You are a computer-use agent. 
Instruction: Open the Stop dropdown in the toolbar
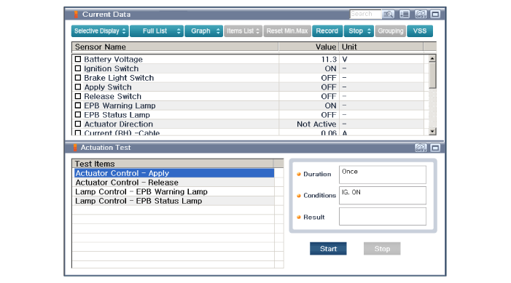pos(359,31)
